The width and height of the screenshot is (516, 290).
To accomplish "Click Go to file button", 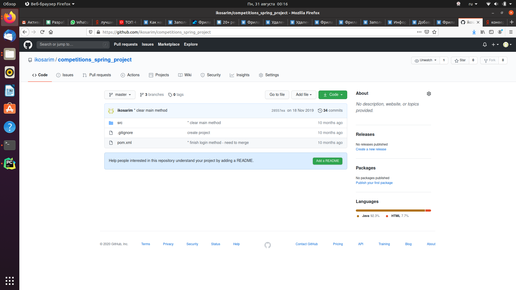I will [277, 95].
